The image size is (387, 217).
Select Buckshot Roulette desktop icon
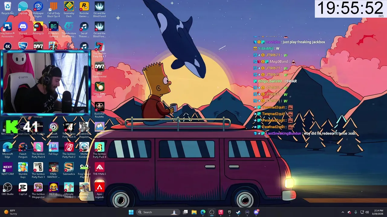click(99, 110)
